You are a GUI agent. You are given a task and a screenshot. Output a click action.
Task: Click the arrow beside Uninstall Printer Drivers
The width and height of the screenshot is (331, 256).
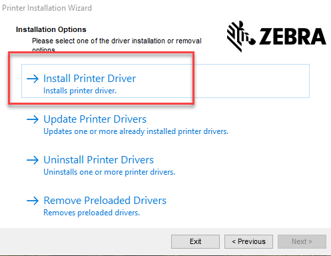pos(33,160)
